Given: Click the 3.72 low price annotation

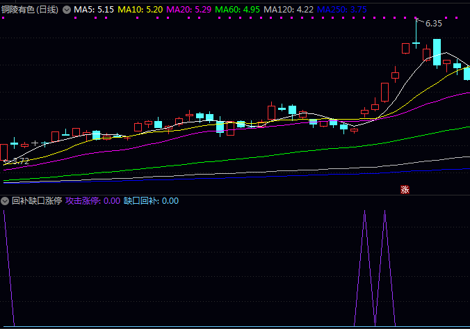Looking at the screenshot, I should pos(21,161).
